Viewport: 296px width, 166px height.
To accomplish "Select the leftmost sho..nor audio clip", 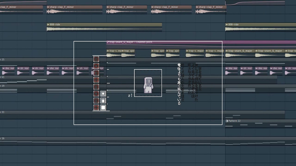I will (x=8, y=71).
